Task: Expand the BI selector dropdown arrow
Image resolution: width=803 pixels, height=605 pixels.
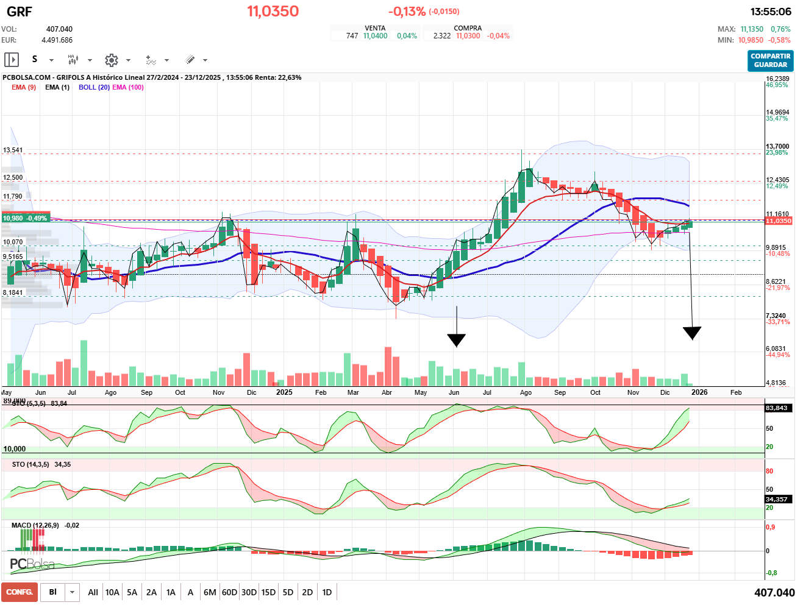Action: [73, 592]
